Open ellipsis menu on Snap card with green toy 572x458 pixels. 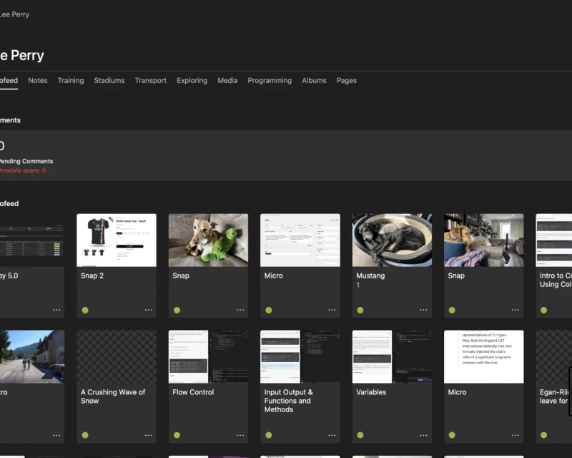click(240, 310)
